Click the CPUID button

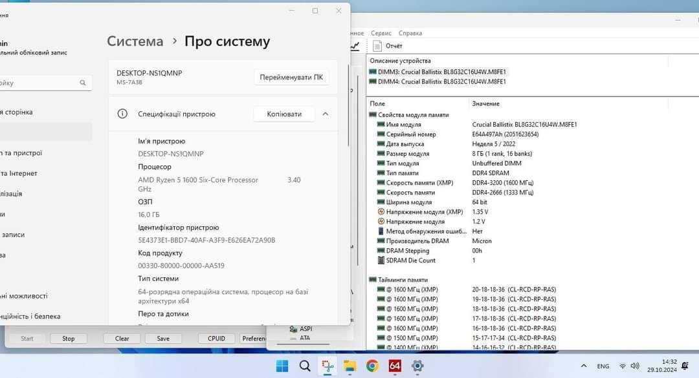[x=216, y=339]
